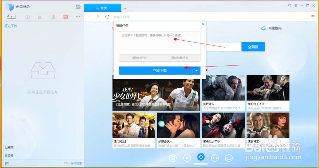This screenshot has width=319, height=168.
Task: Refresh the page with reload icon
Action: [107, 17]
